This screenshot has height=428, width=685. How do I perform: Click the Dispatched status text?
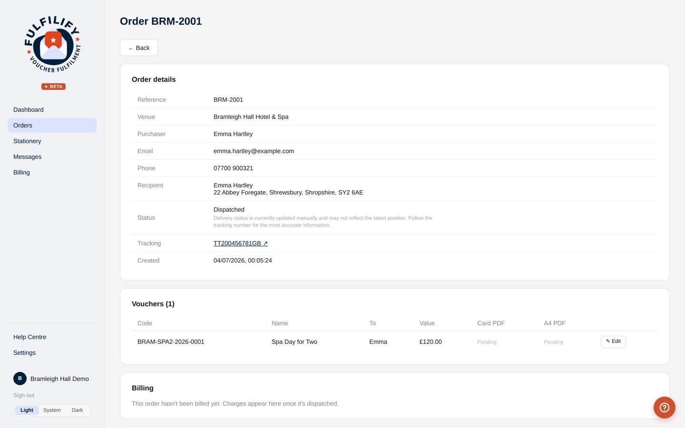[229, 210]
